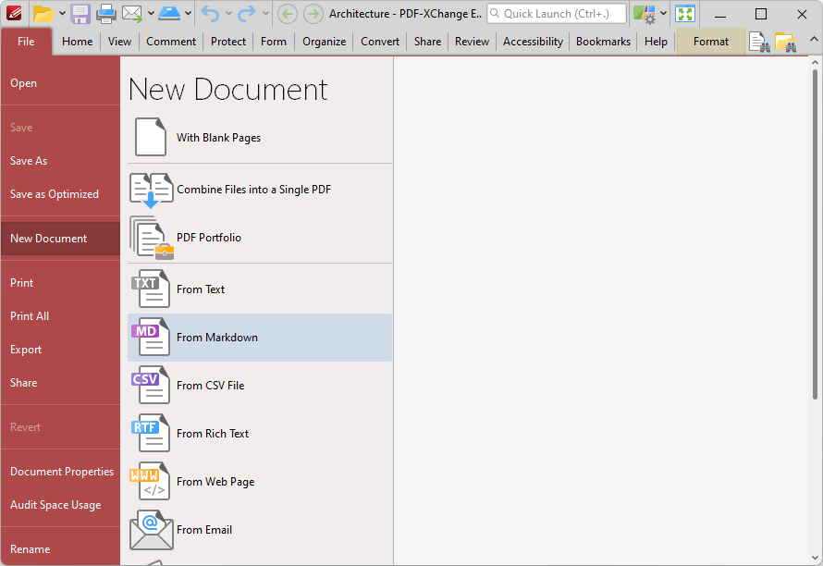Choose Share in the File sidebar
The height and width of the screenshot is (566, 823).
(60, 383)
